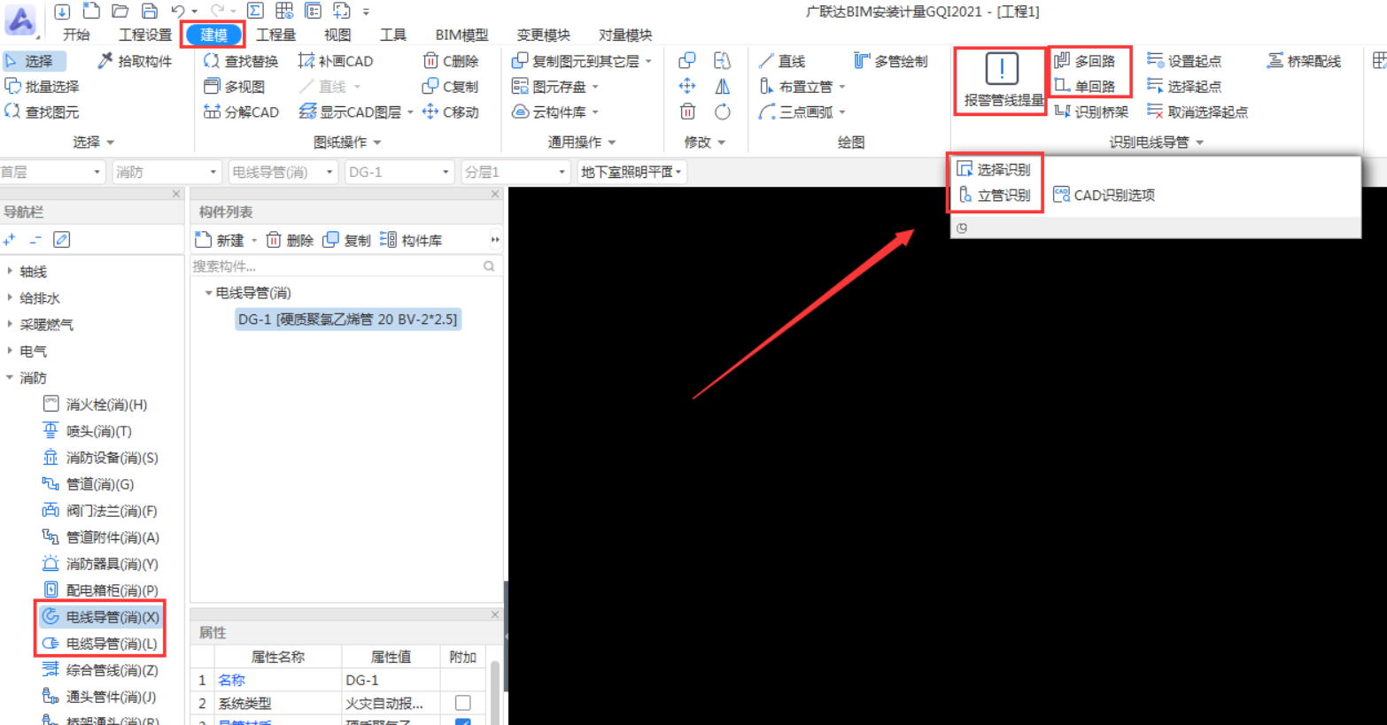Select 消火栓(消)(H) in navigation
This screenshot has width=1387, height=725.
pyautogui.click(x=96, y=405)
